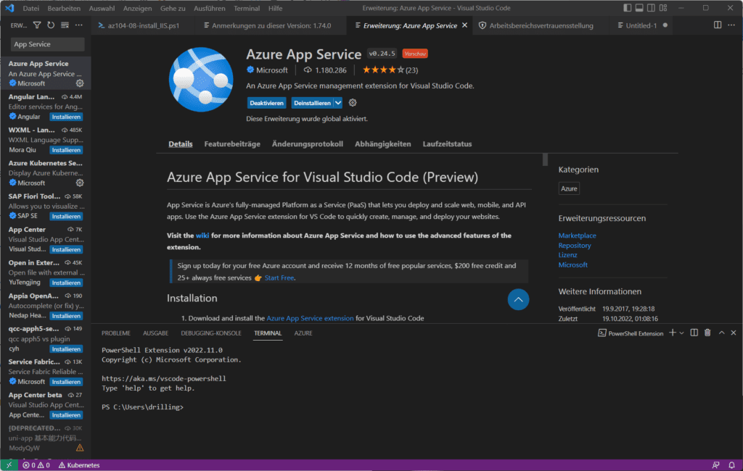The width and height of the screenshot is (743, 471).
Task: Open the Lizenz resource link
Action: click(567, 254)
